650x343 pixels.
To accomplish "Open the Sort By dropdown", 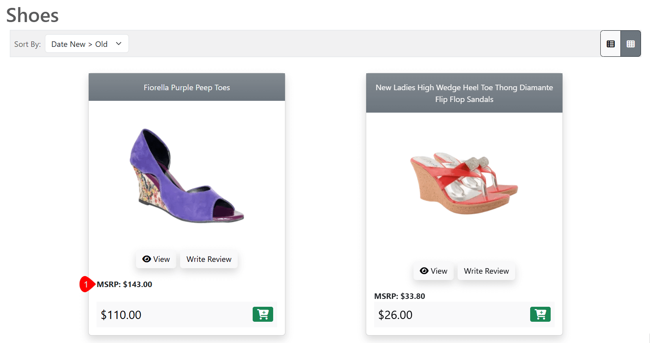I will (x=87, y=44).
